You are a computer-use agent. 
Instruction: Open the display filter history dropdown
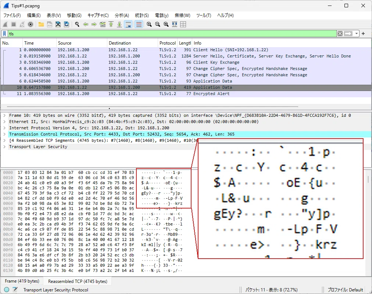click(356, 34)
